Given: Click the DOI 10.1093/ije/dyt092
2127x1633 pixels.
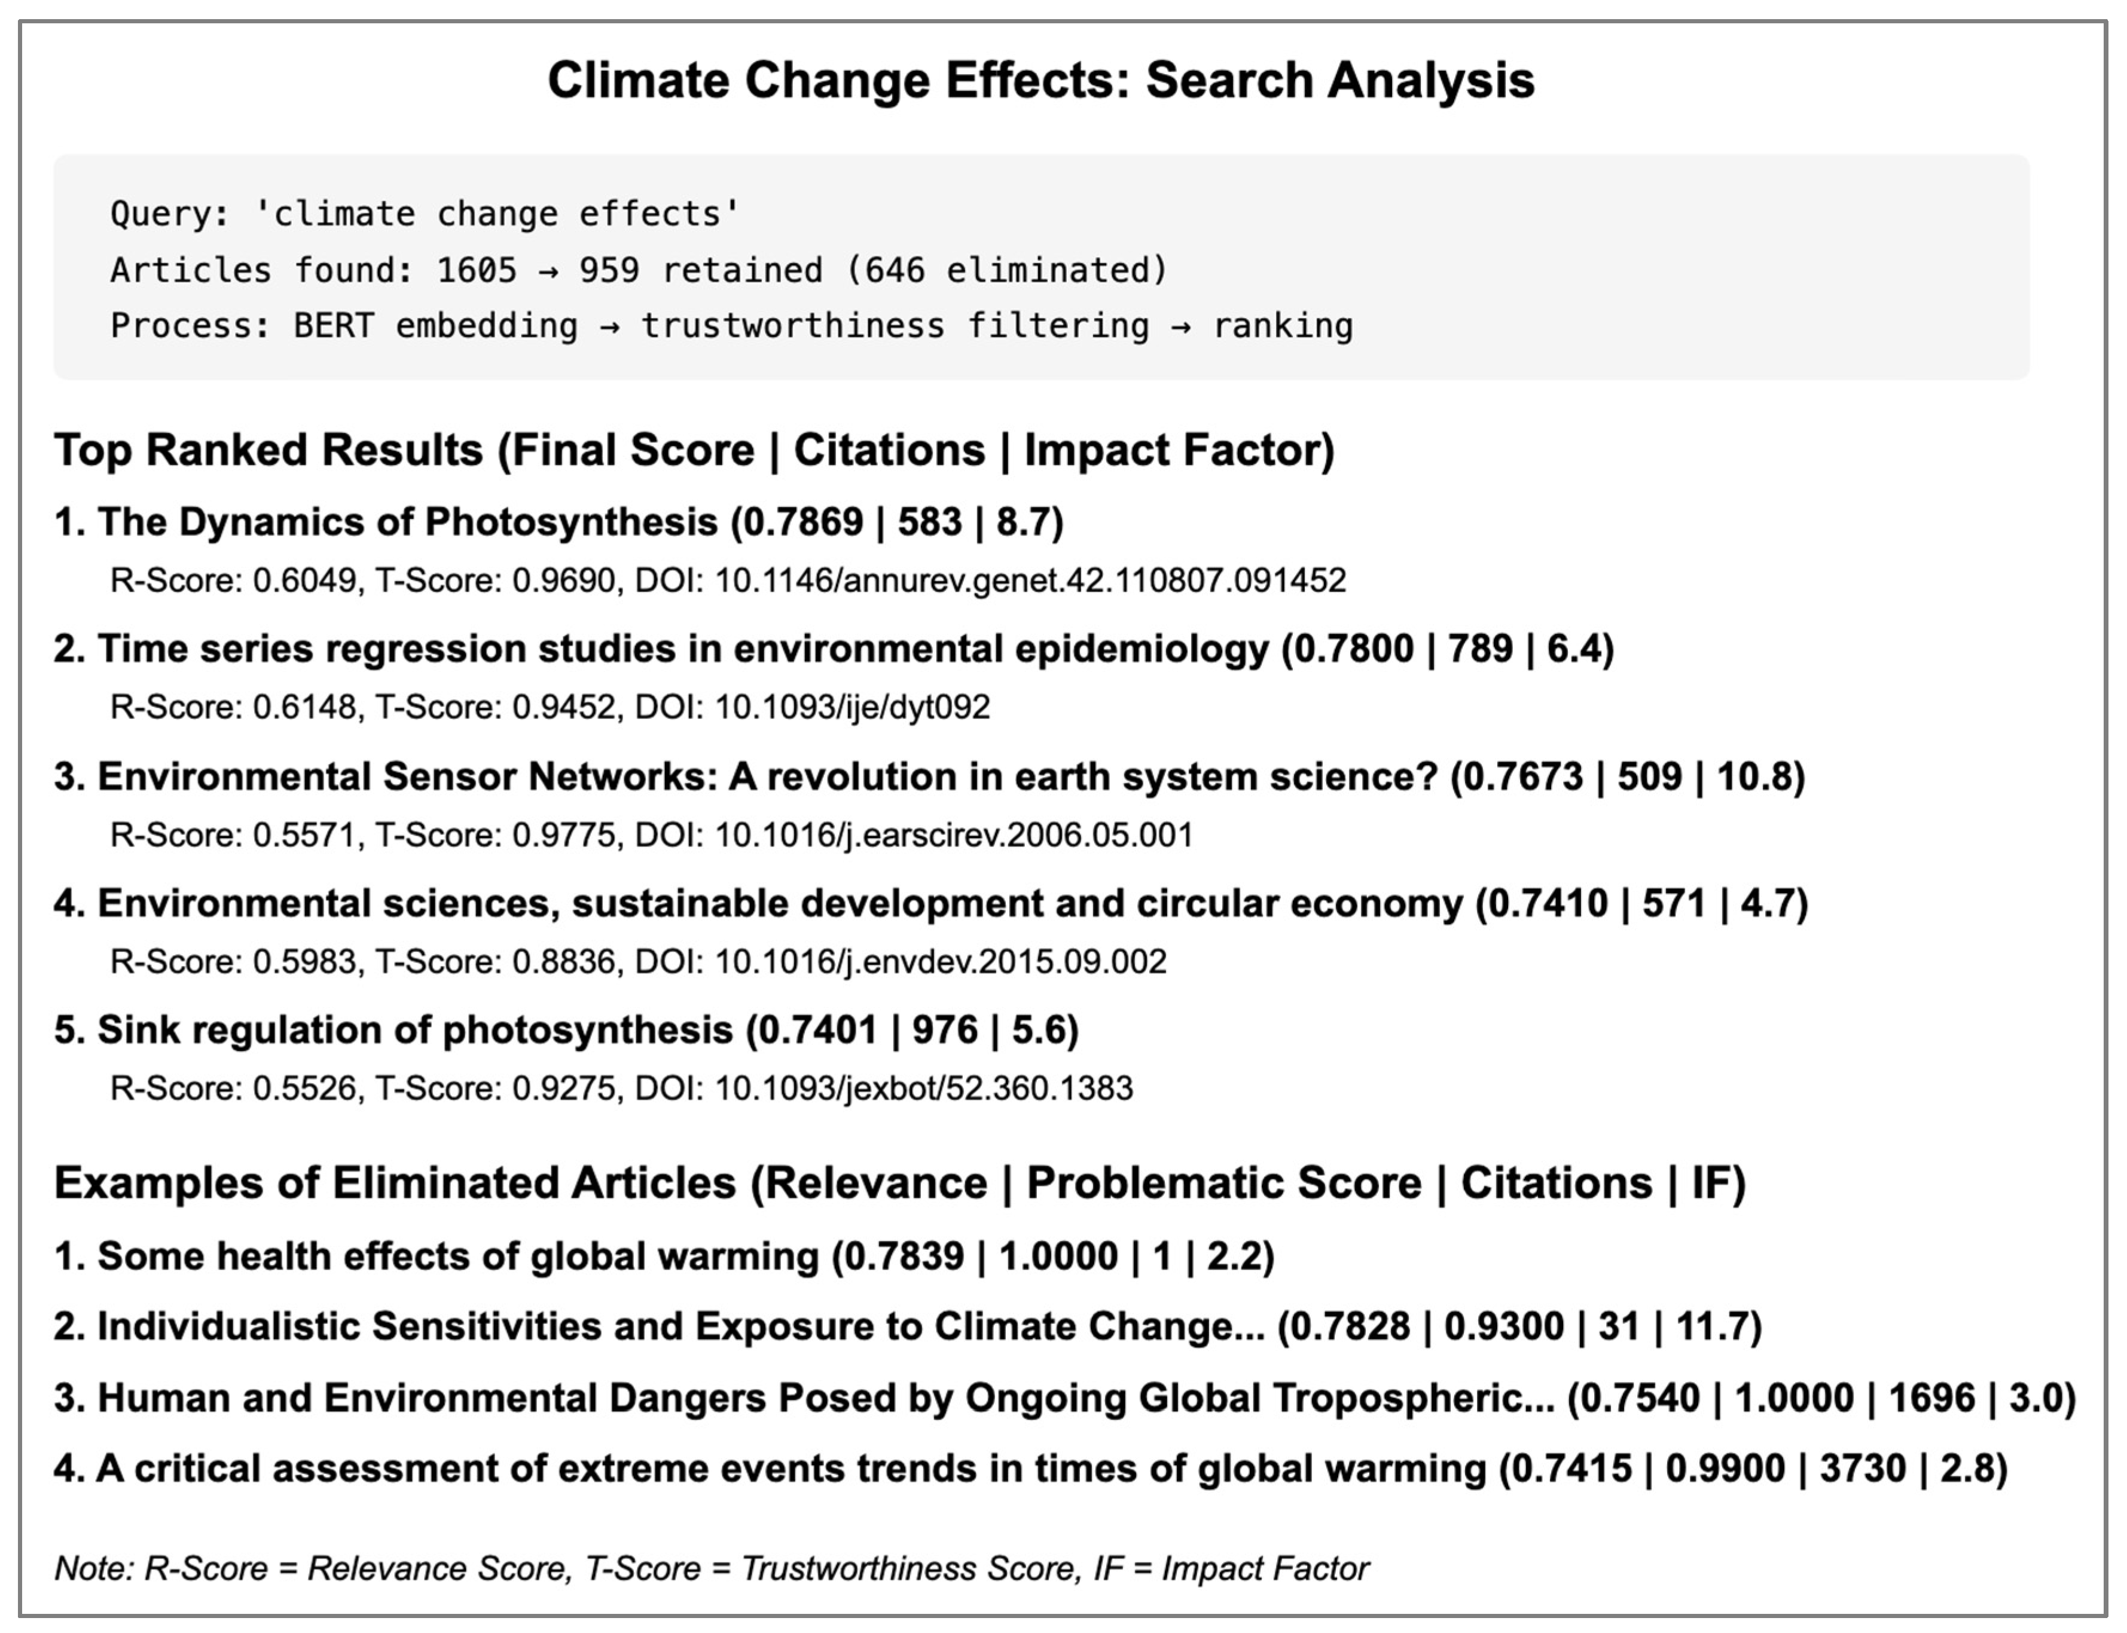Looking at the screenshot, I should [x=852, y=707].
